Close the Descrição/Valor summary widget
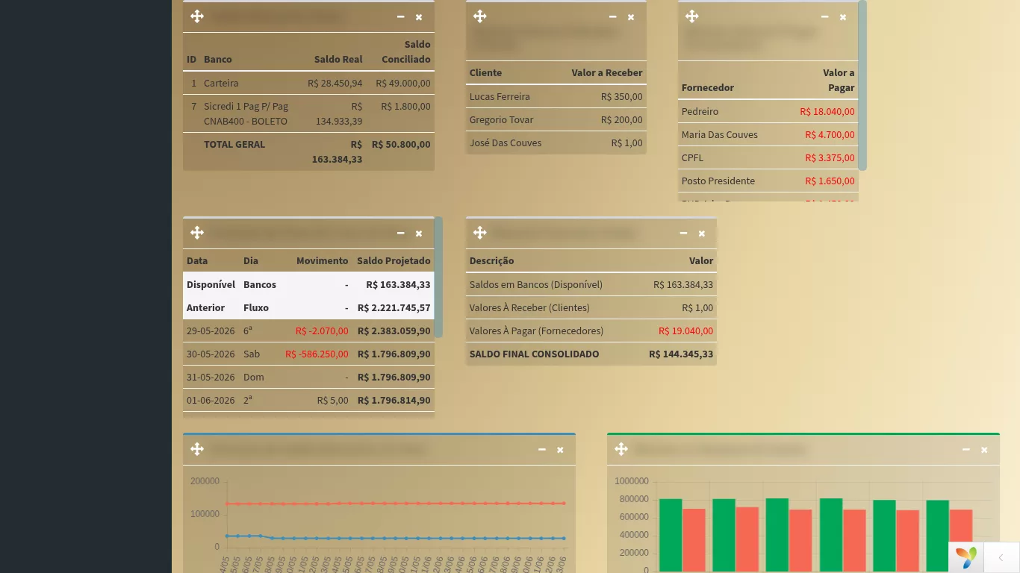This screenshot has height=573, width=1020. coord(702,234)
